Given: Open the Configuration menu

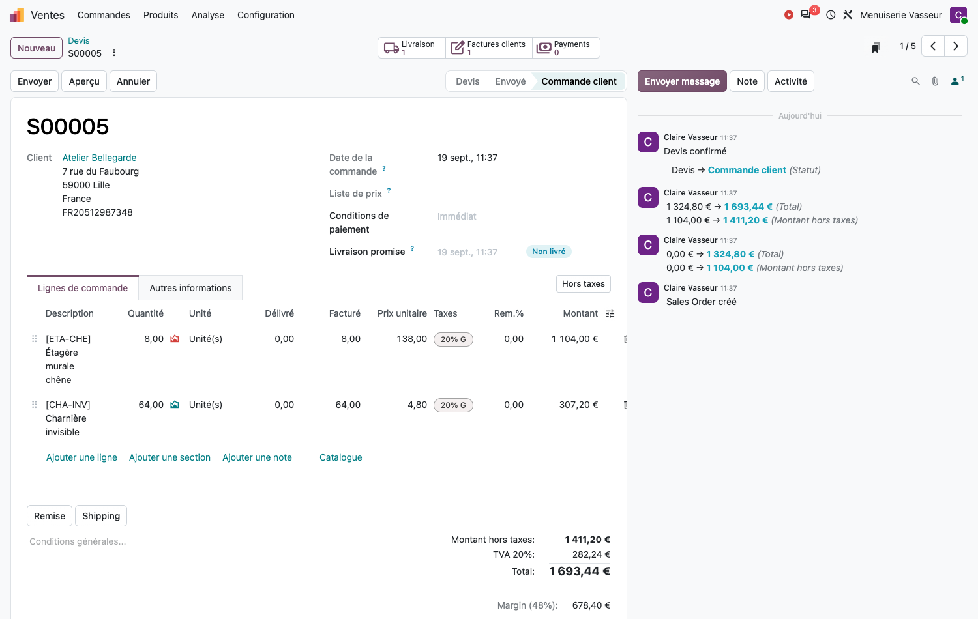Looking at the screenshot, I should pyautogui.click(x=266, y=15).
